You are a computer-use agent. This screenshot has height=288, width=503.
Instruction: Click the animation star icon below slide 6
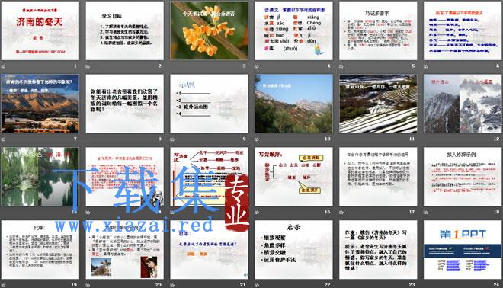[x=426, y=66]
